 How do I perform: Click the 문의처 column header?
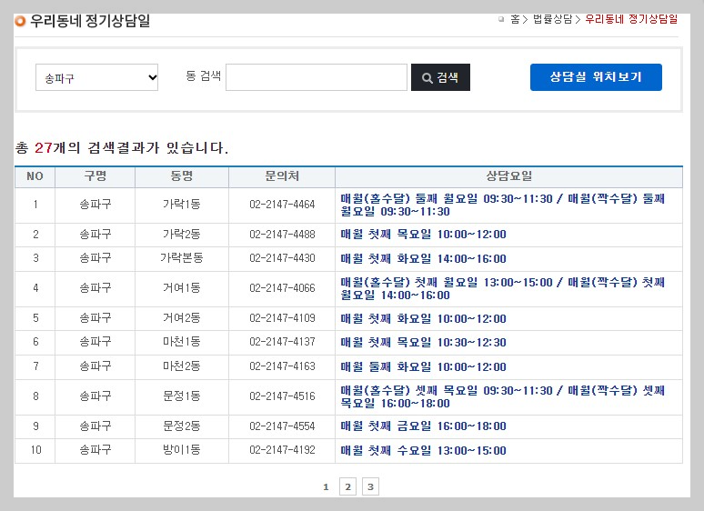[282, 176]
